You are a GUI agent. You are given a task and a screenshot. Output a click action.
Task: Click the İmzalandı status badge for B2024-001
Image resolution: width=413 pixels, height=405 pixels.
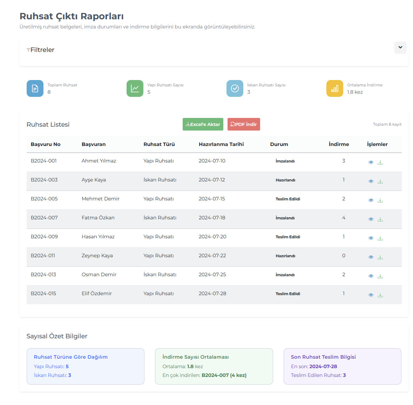pos(285,161)
